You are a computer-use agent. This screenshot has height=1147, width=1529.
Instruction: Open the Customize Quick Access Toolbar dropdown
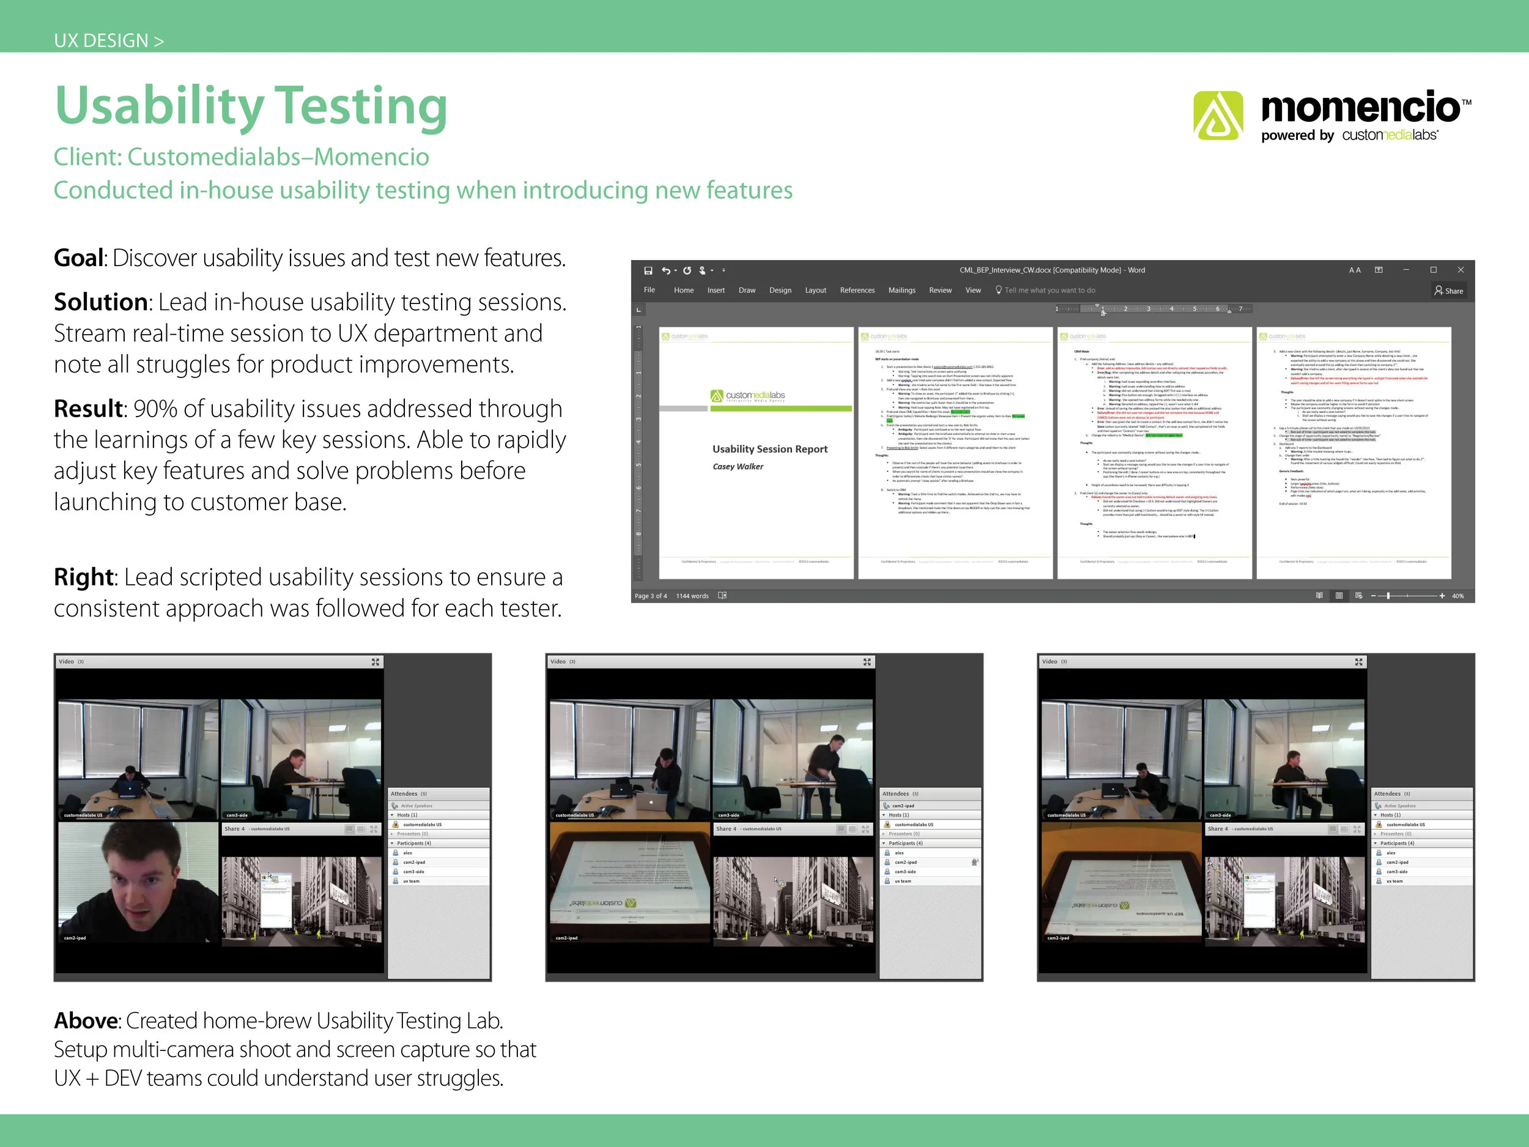[x=724, y=270]
